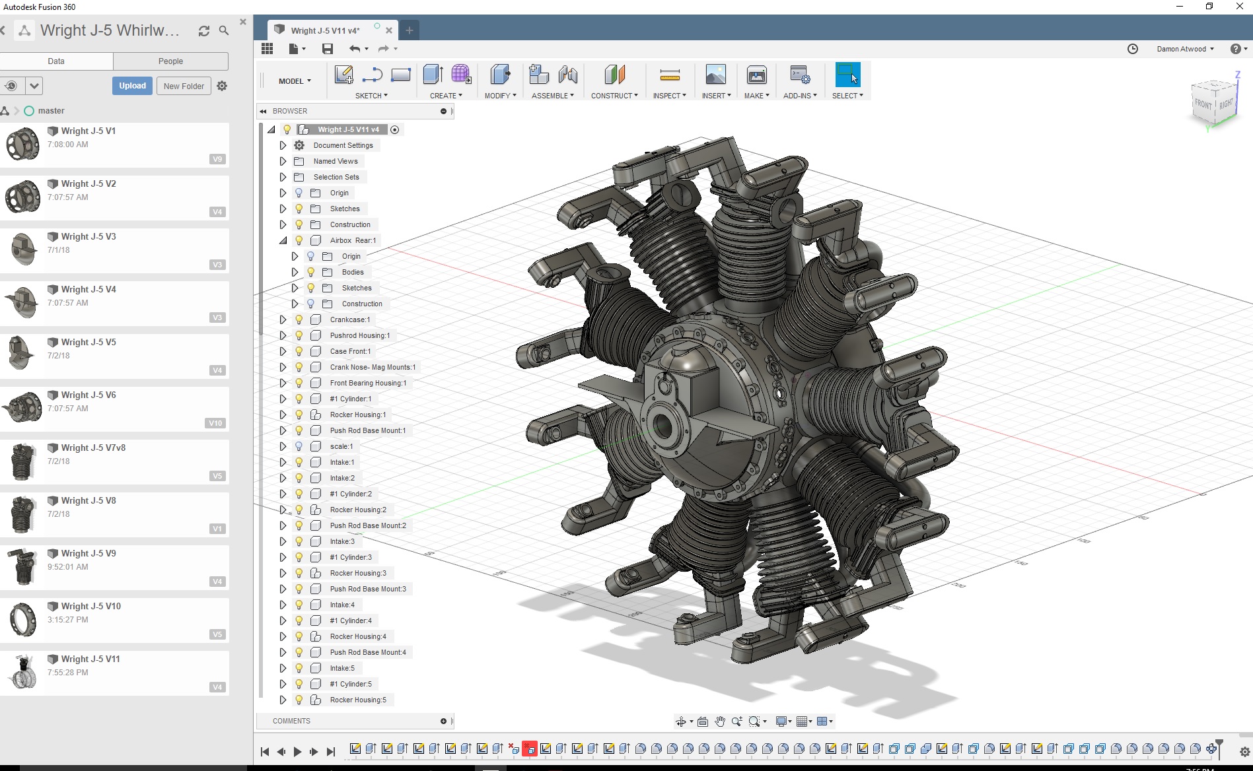The image size is (1253, 771).
Task: Jump to the timeline beginning
Action: coord(265,751)
